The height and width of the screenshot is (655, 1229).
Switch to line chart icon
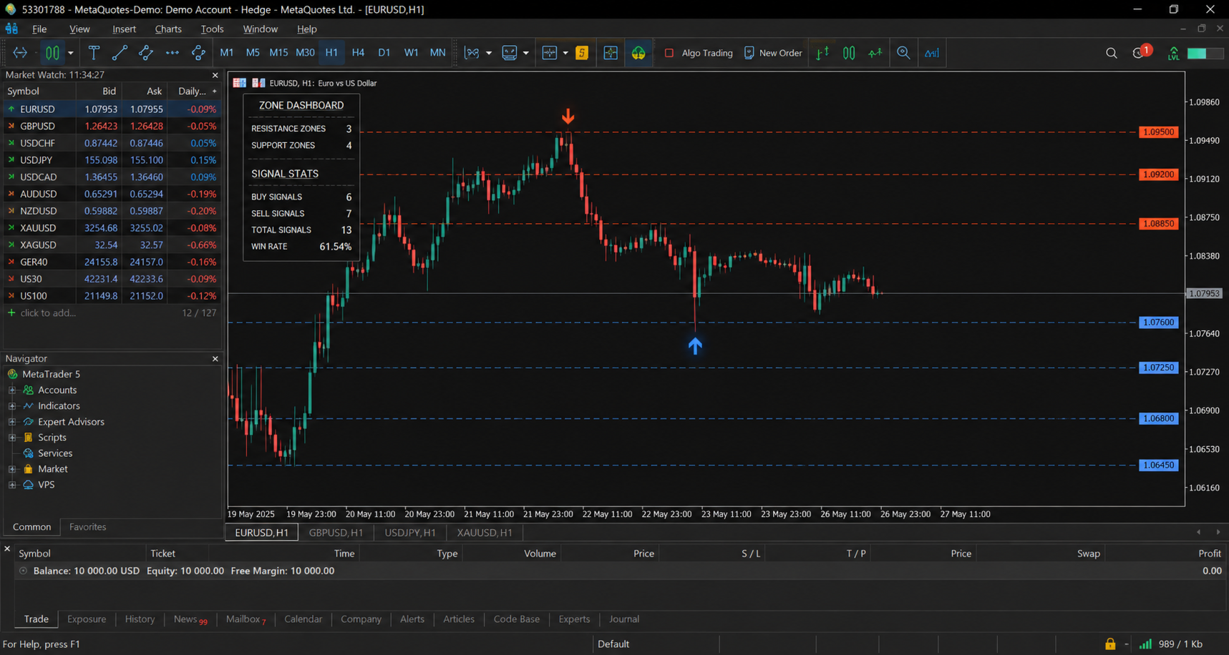coord(875,53)
